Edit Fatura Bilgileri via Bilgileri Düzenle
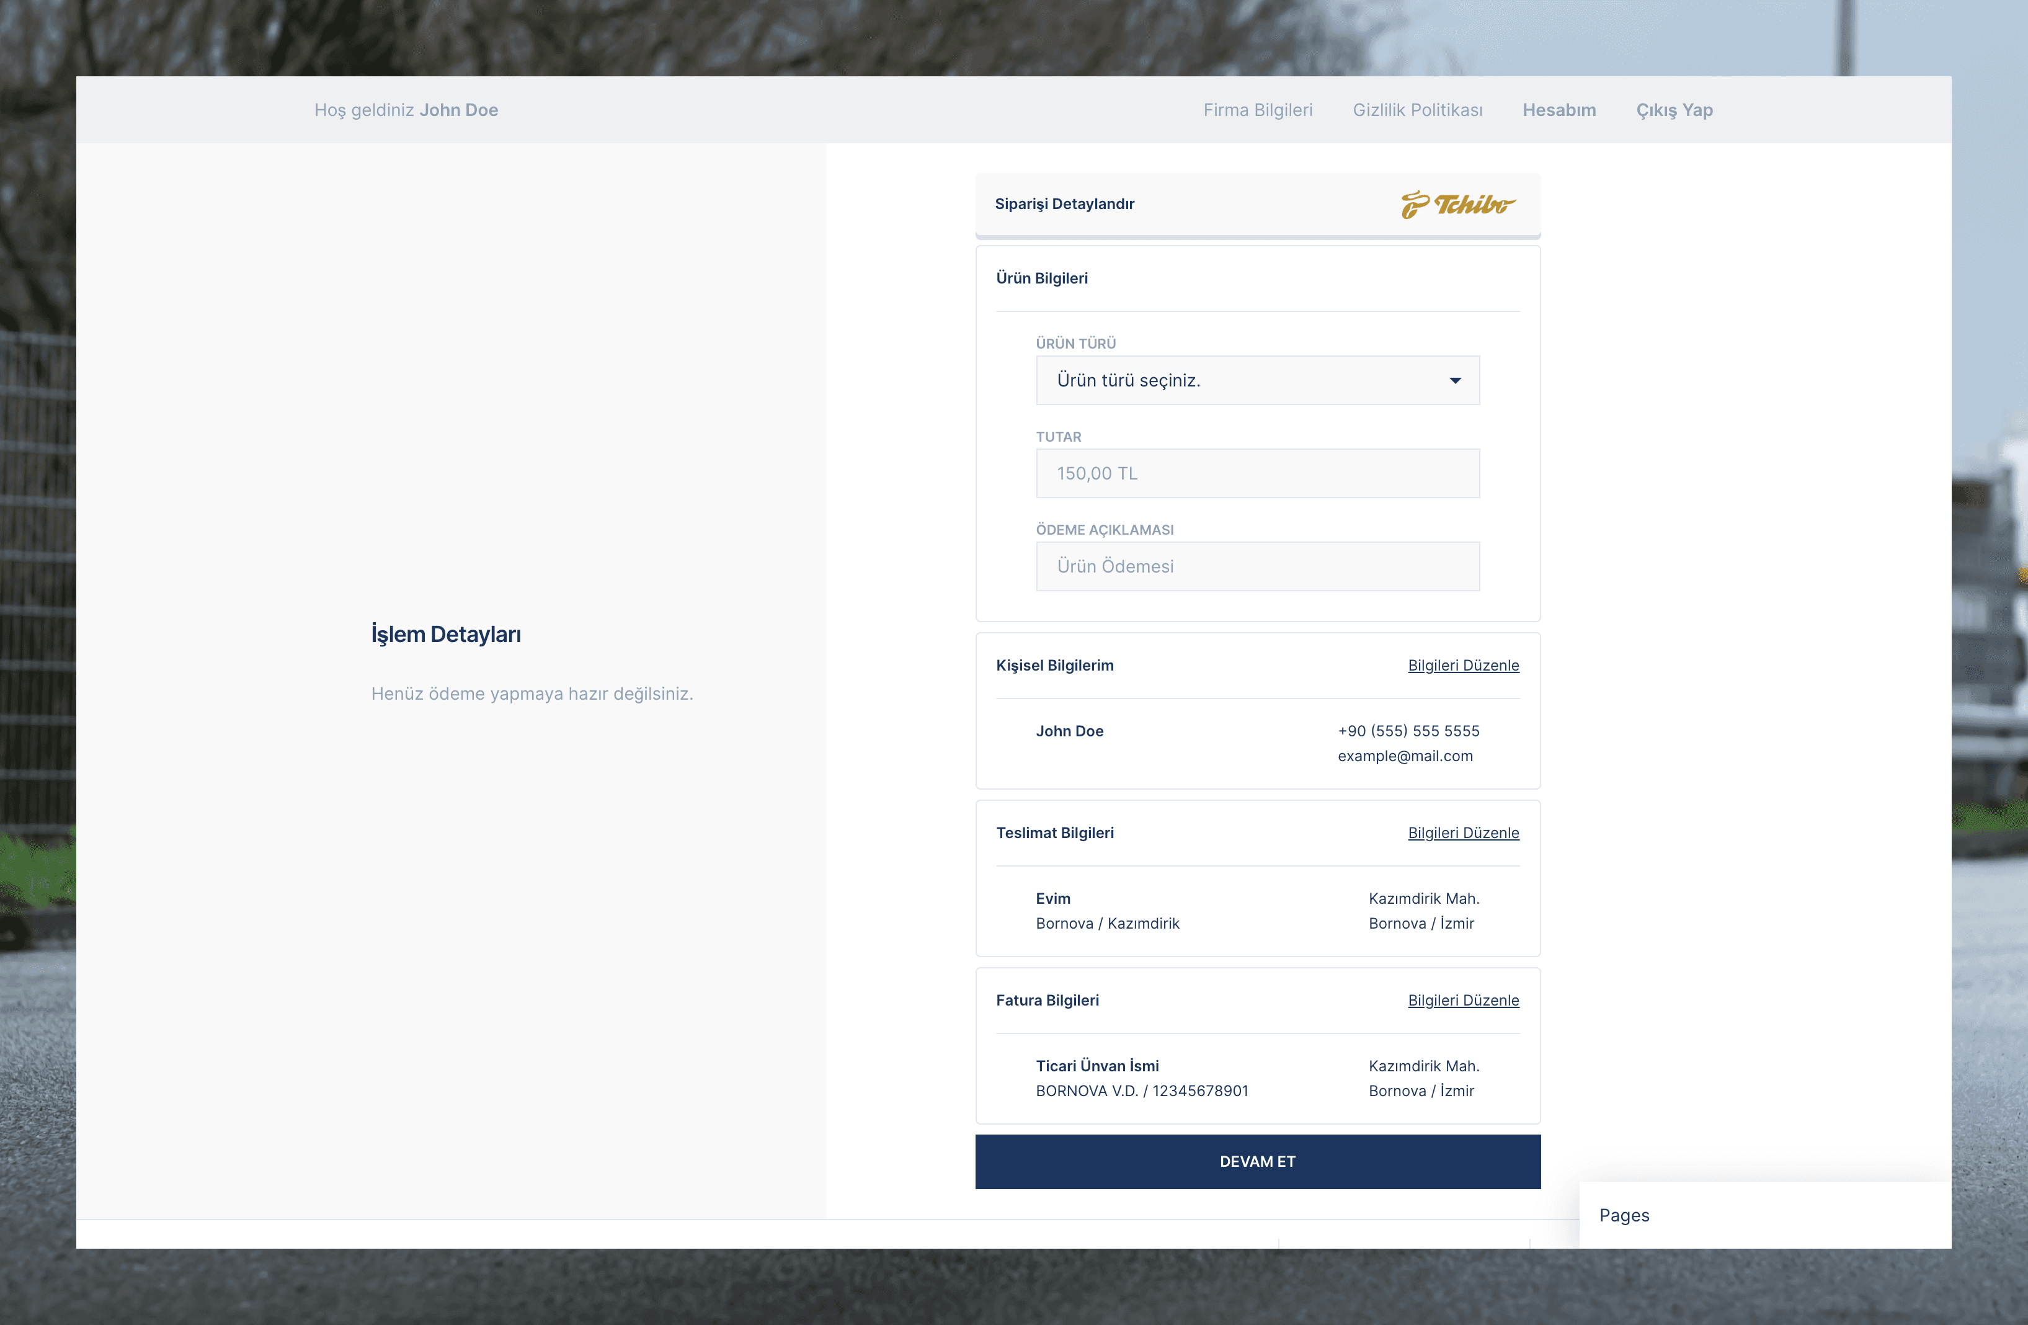This screenshot has height=1325, width=2028. [x=1462, y=1001]
